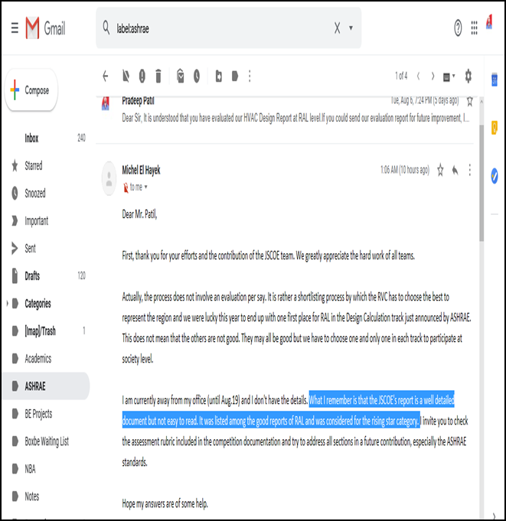
Task: Open the [Imap]/Trash label
Action: [x=46, y=331]
